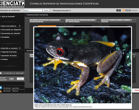Screen dimensions: 139x110
Task: Click the enlarged frog photo
Action: (83, 65)
